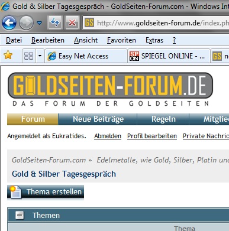Click the greyed Forward arrow button
The image size is (229, 231).
pyautogui.click(x=26, y=23)
